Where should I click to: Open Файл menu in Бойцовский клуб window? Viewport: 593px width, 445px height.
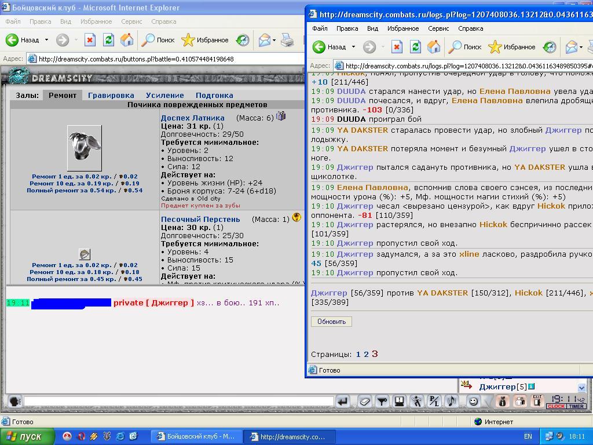pyautogui.click(x=13, y=21)
